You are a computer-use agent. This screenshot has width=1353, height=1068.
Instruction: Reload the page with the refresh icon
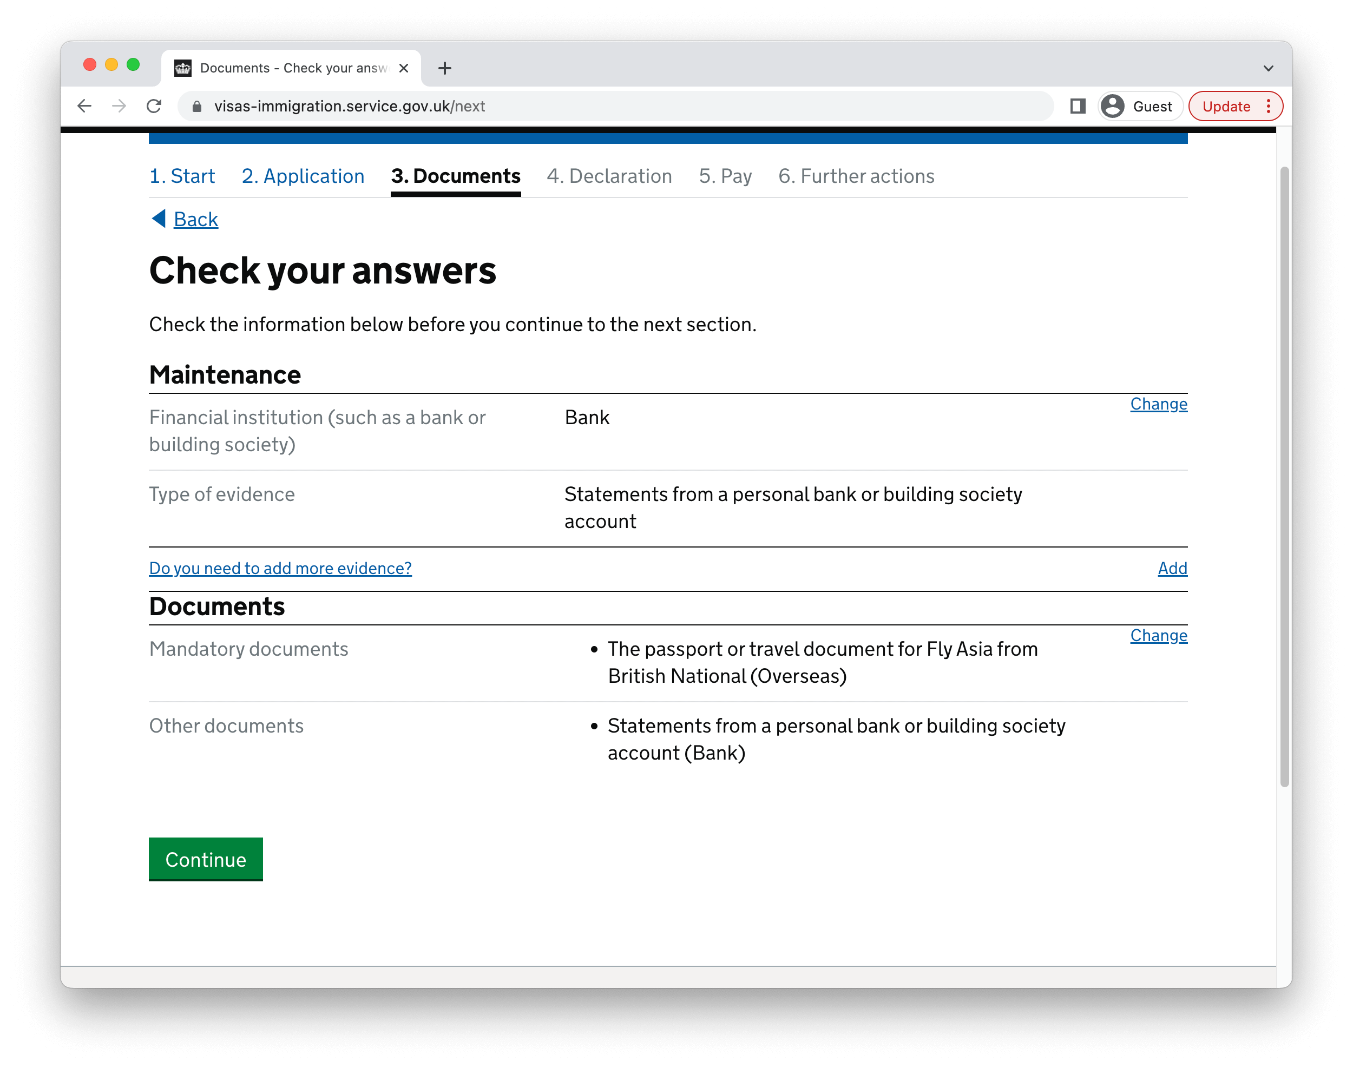(x=154, y=106)
